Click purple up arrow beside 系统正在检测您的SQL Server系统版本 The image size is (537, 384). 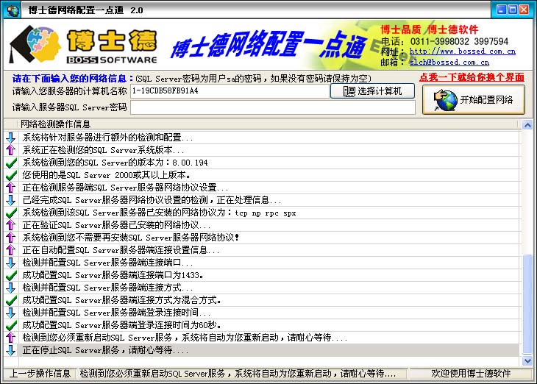point(10,150)
